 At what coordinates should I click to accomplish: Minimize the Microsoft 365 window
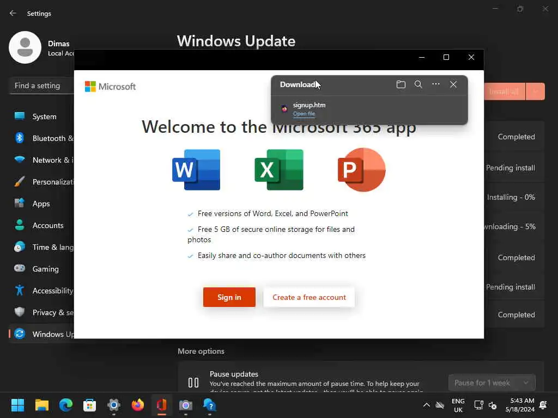[x=422, y=57]
